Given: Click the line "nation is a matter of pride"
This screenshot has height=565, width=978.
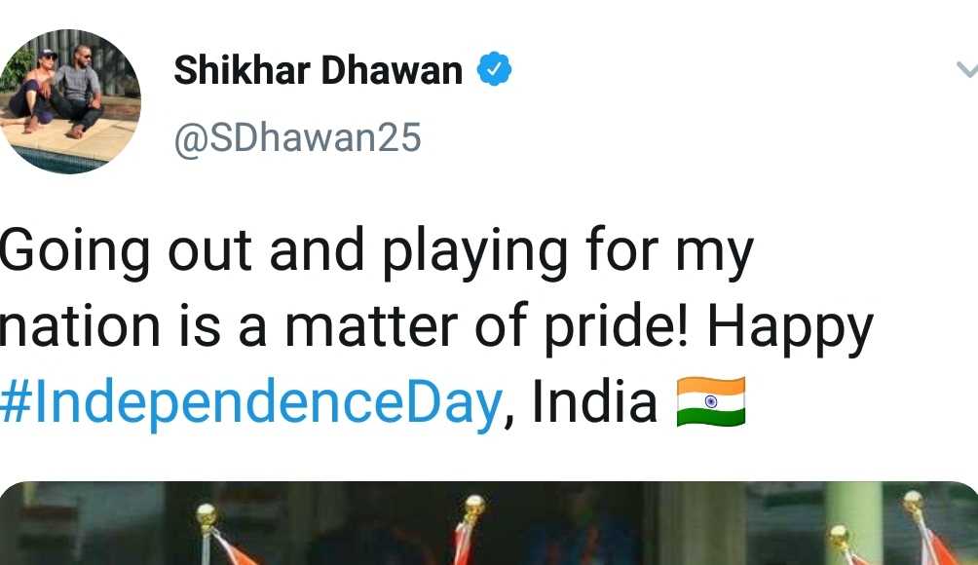Looking at the screenshot, I should tap(344, 326).
